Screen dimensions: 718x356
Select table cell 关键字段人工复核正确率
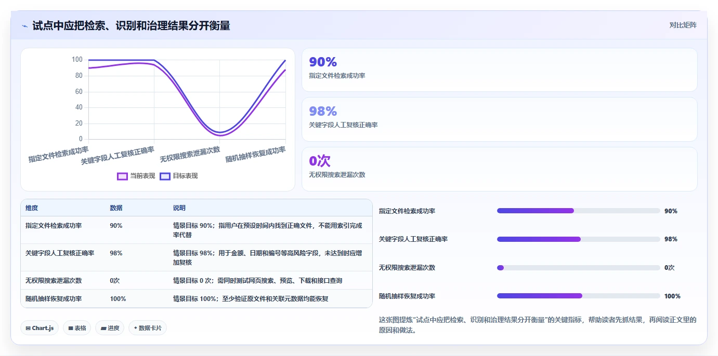click(x=60, y=253)
